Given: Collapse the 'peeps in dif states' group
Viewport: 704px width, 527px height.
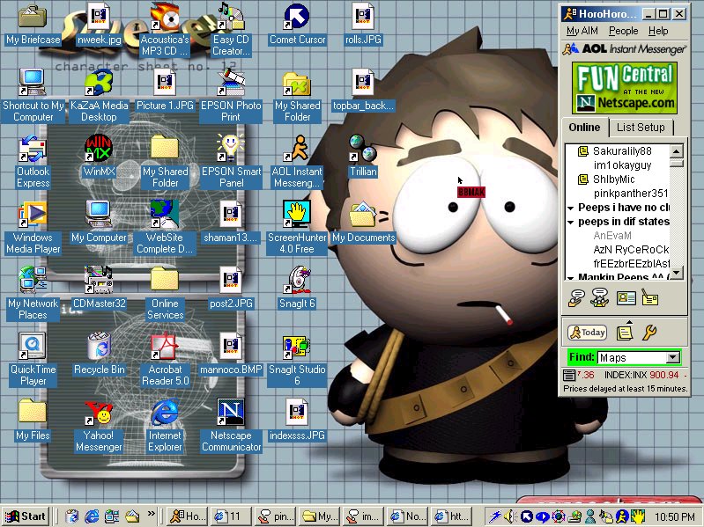Looking at the screenshot, I should (571, 223).
